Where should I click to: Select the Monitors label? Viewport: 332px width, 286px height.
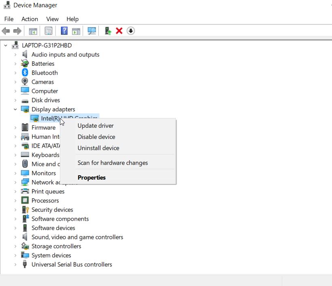click(44, 173)
